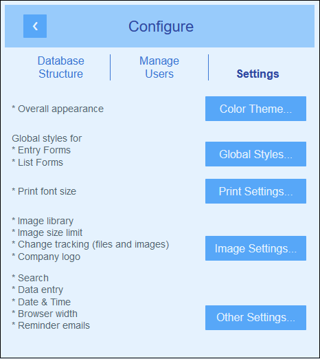This screenshot has width=320, height=359.
Task: Open the Color Theme settings
Action: (x=255, y=109)
